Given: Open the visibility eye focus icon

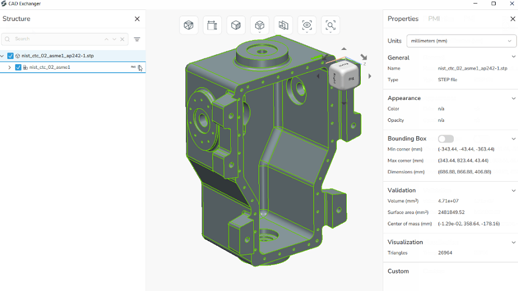Looking at the screenshot, I should coord(307,25).
